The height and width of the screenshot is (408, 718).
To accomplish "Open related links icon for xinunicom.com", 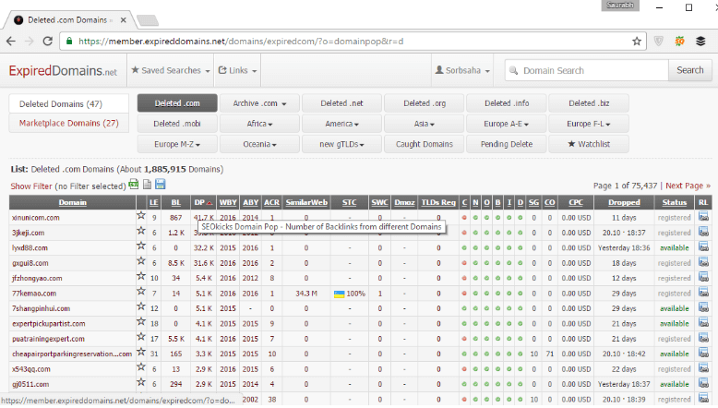I will (x=704, y=217).
